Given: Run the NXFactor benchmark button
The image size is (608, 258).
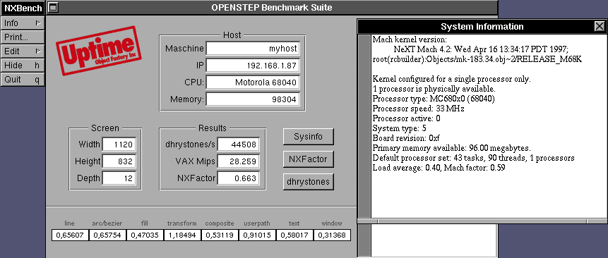Looking at the screenshot, I should 309,159.
